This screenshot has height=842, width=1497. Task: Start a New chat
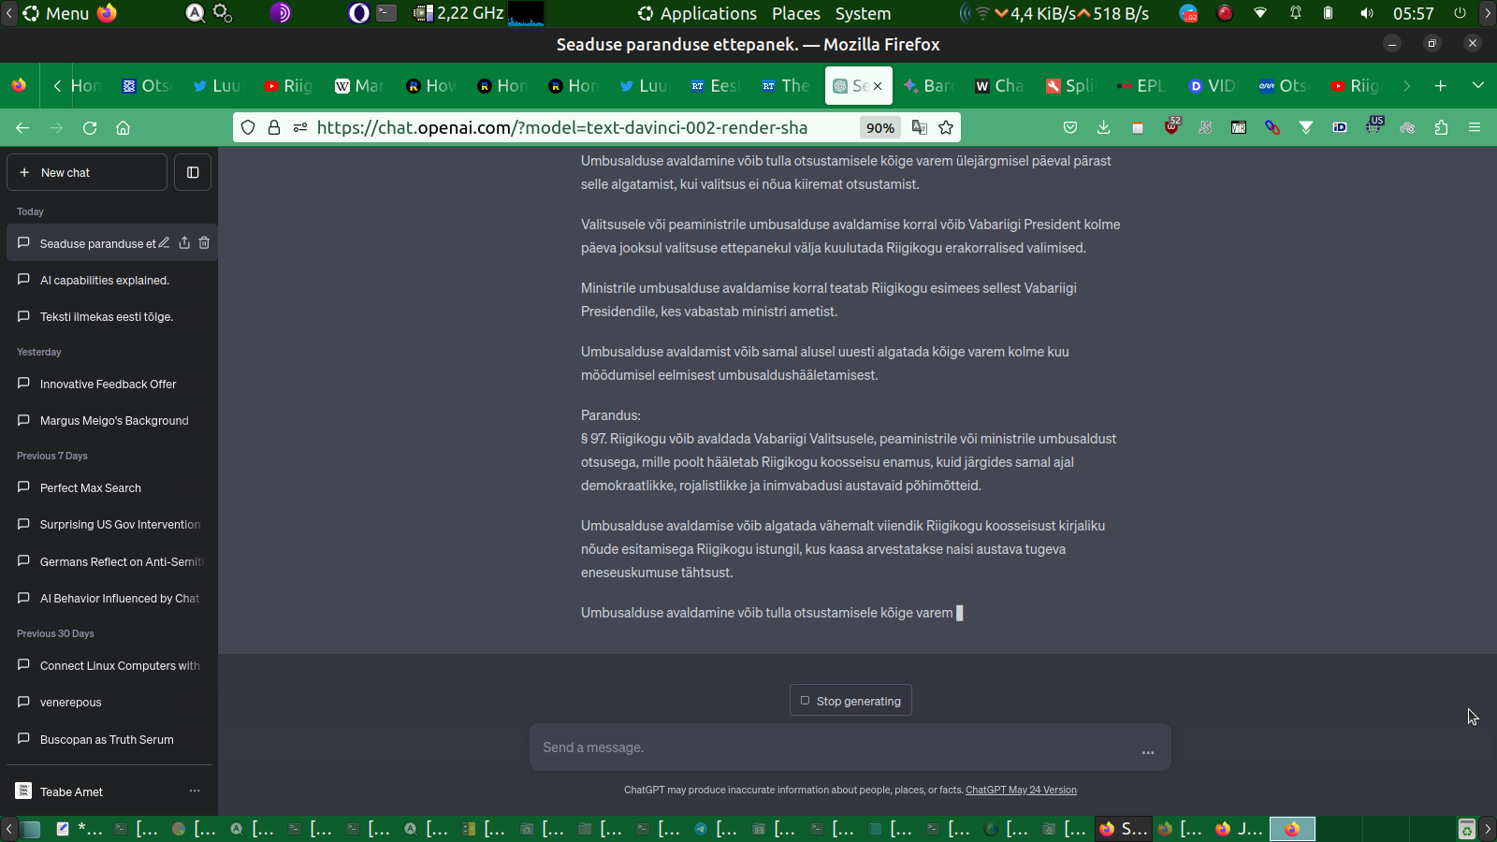click(87, 172)
